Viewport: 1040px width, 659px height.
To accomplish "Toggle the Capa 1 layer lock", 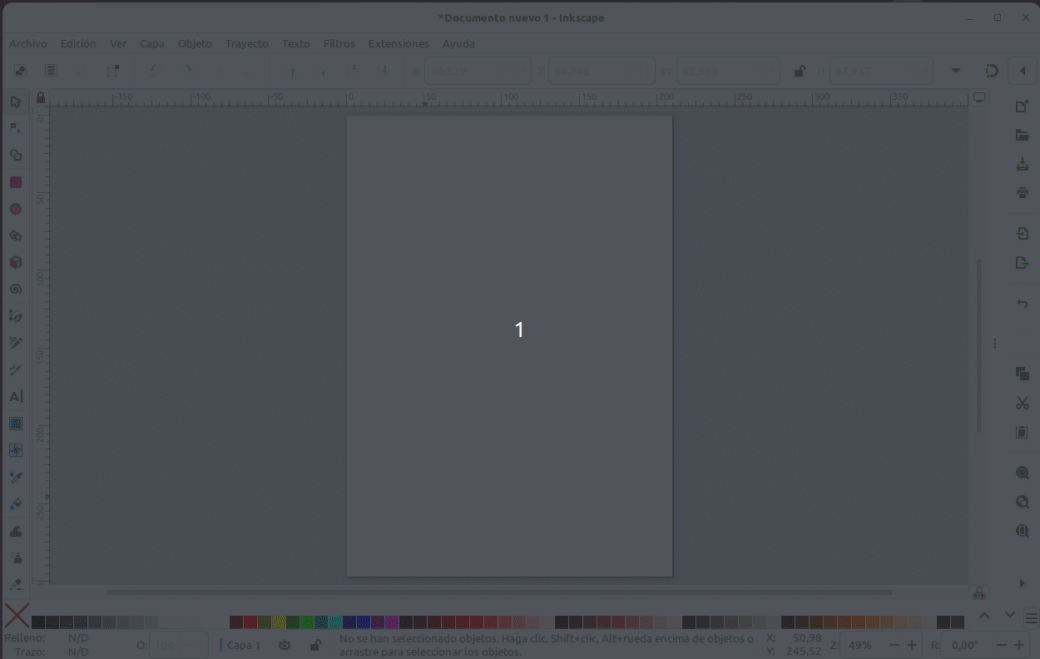I will point(315,645).
